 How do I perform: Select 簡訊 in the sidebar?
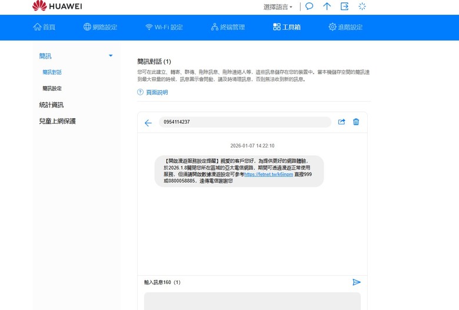tap(45, 56)
